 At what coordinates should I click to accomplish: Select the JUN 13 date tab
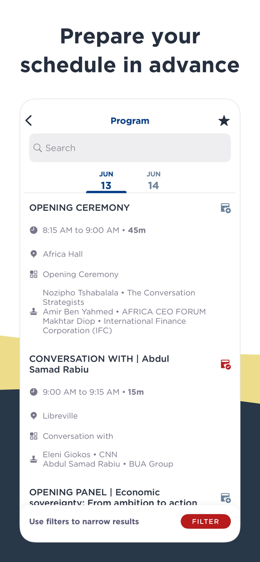coord(106,180)
